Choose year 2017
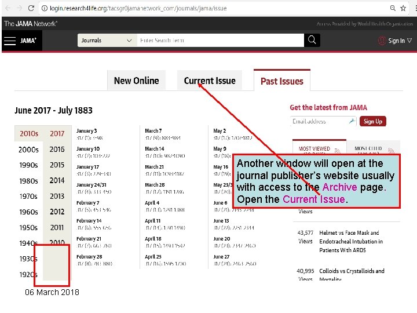 57,133
